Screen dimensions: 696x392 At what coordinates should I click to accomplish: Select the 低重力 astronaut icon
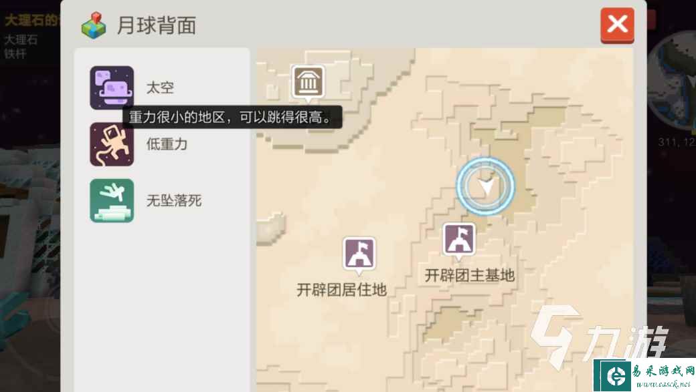click(112, 144)
